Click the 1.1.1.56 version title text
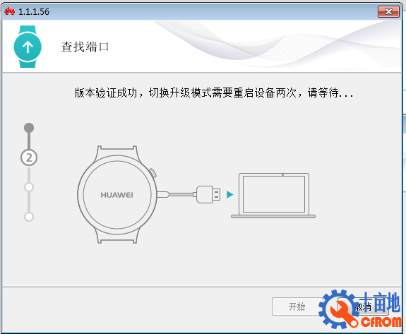Image resolution: width=406 pixels, height=334 pixels. point(34,11)
